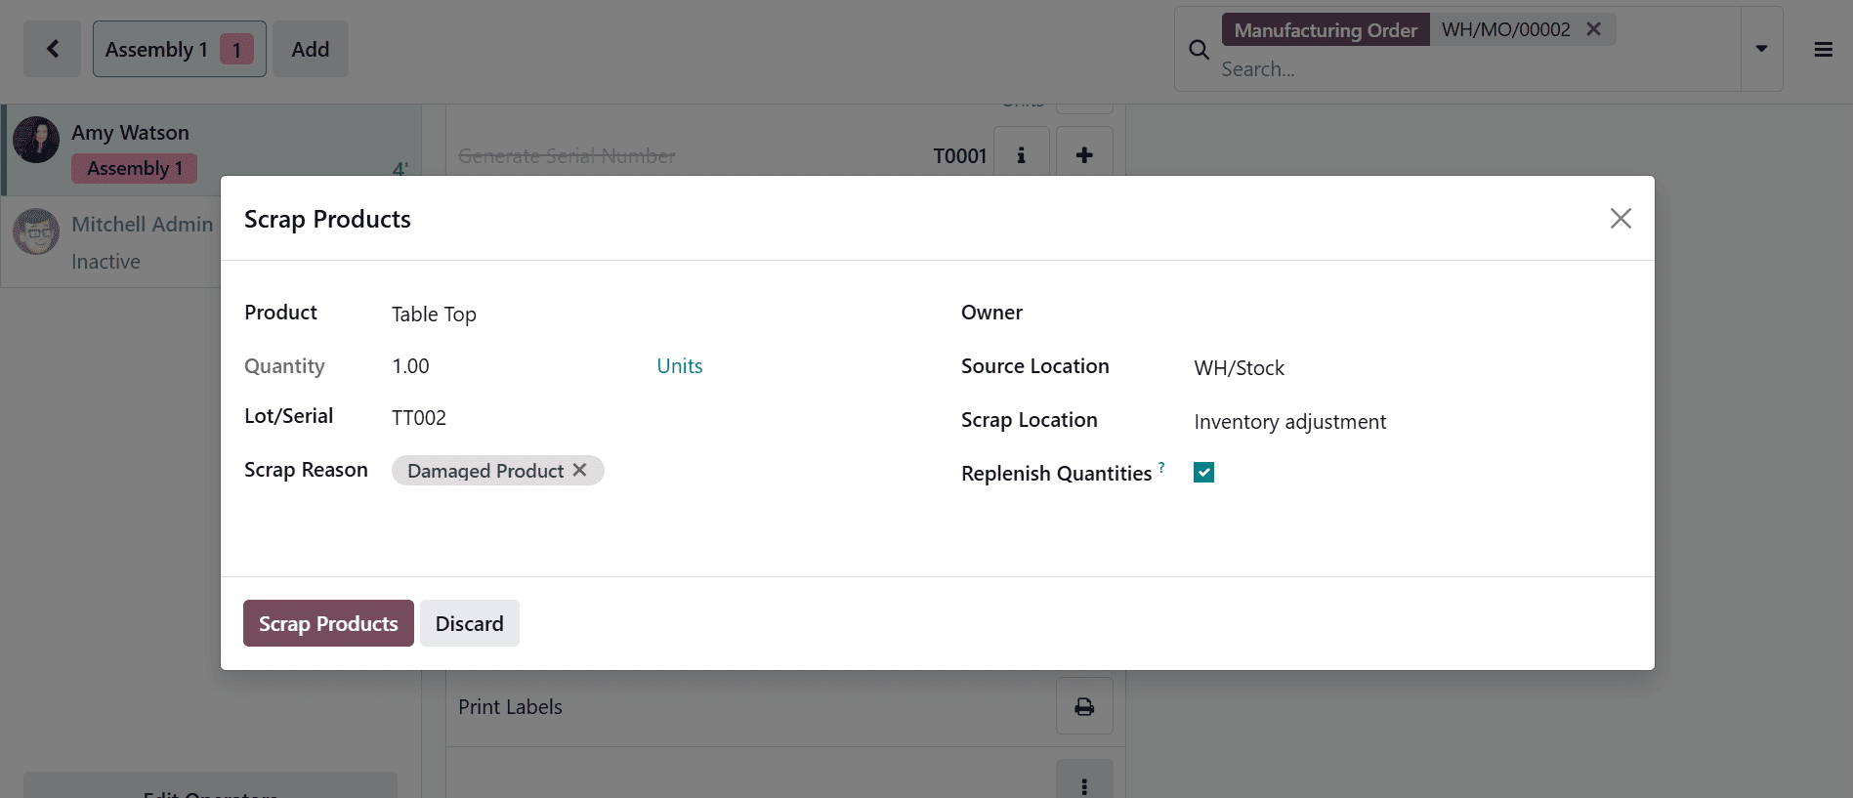The height and width of the screenshot is (798, 1853).
Task: Confirm with the Scrap Products button
Action: point(328,623)
